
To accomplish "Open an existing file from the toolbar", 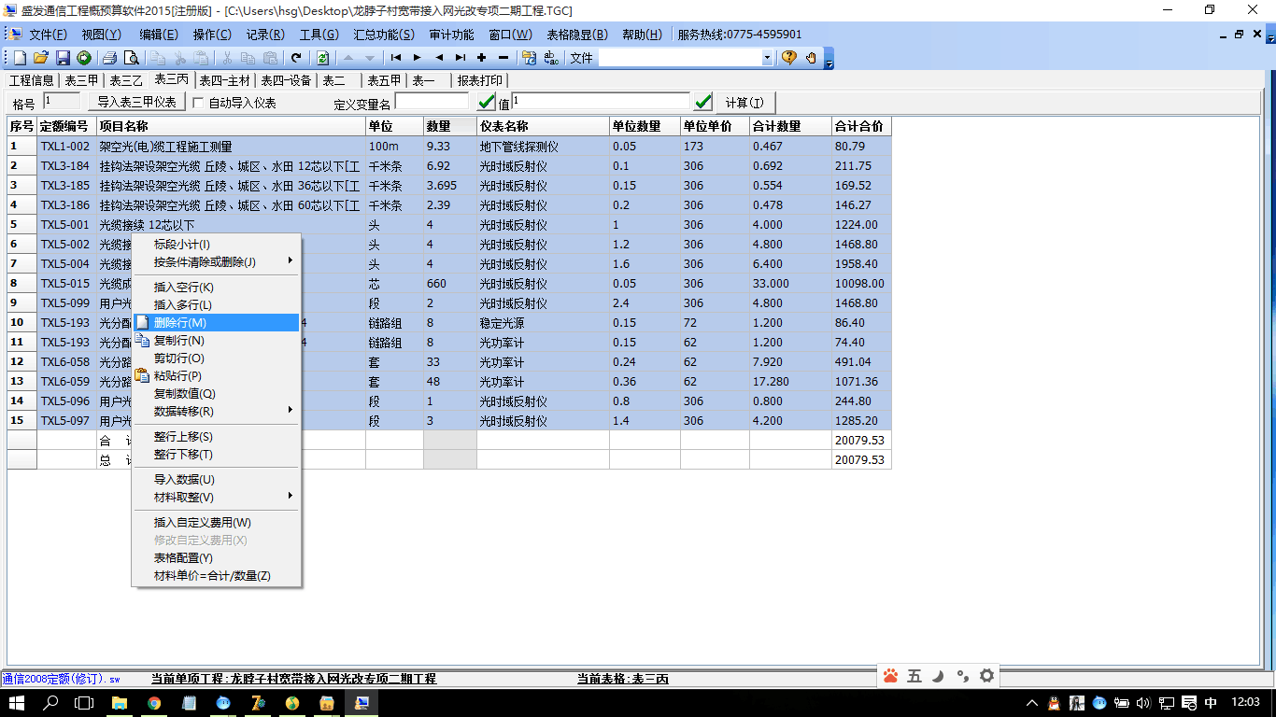I will (x=41, y=58).
